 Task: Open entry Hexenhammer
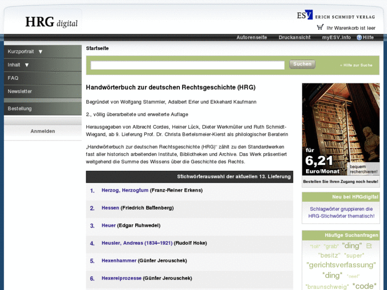(119, 261)
